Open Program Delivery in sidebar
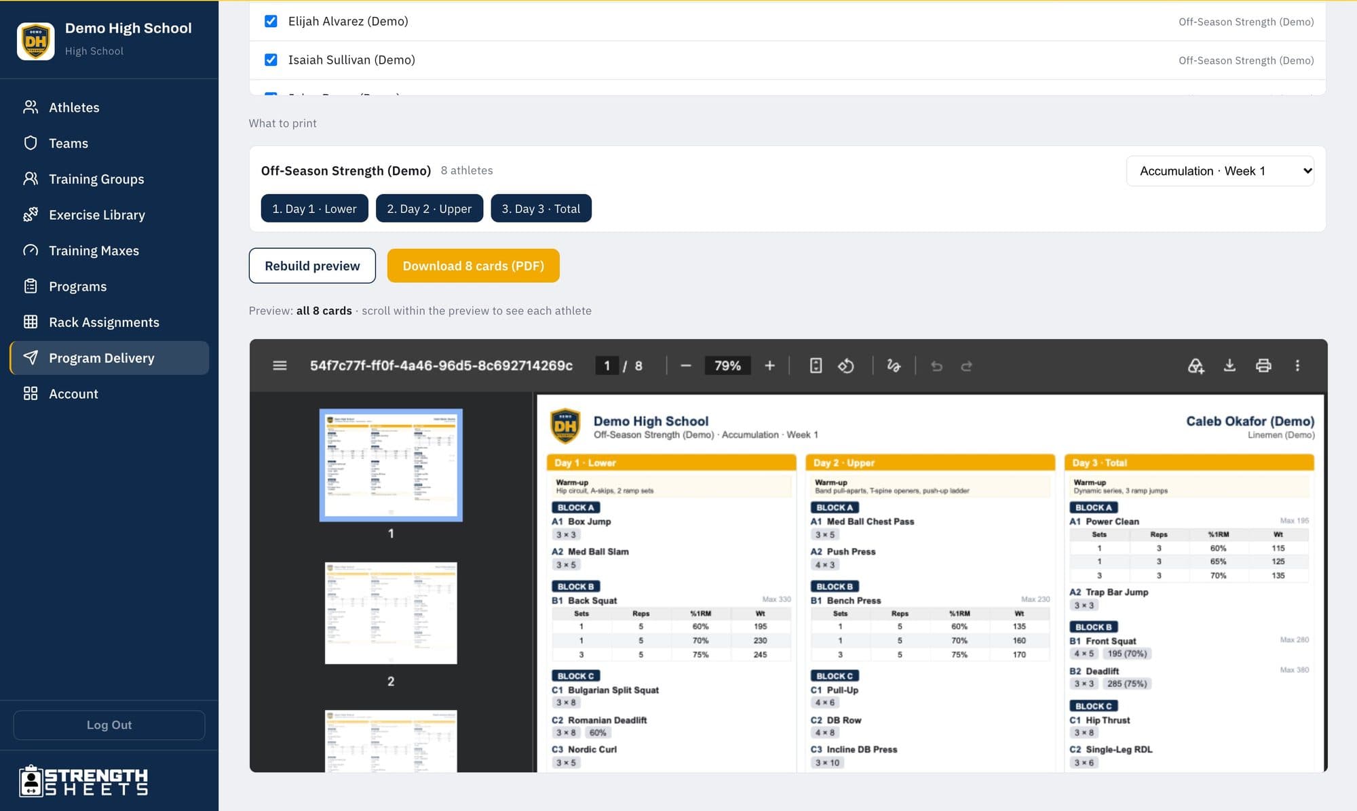This screenshot has width=1357, height=811. click(x=109, y=357)
